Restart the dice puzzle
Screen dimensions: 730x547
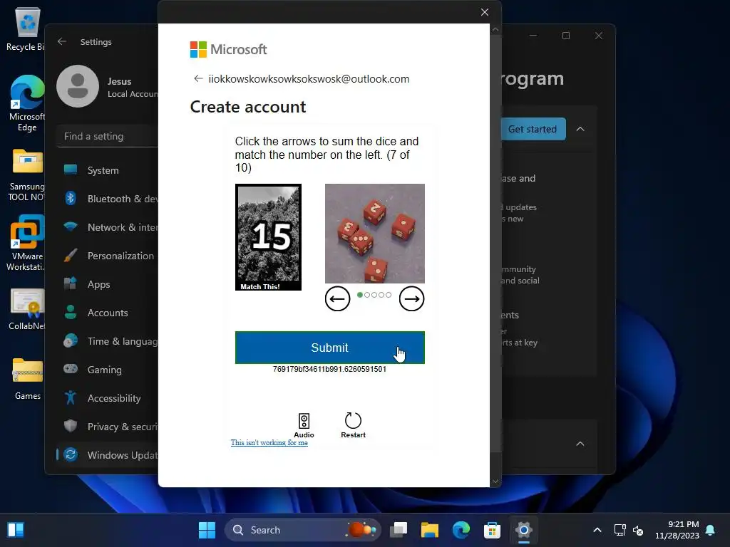[353, 425]
